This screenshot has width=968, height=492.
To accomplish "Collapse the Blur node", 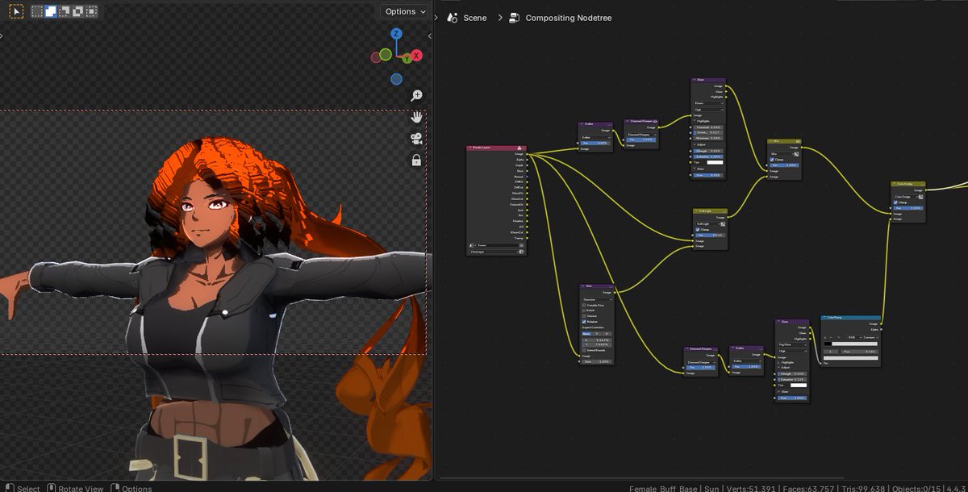I will click(583, 286).
